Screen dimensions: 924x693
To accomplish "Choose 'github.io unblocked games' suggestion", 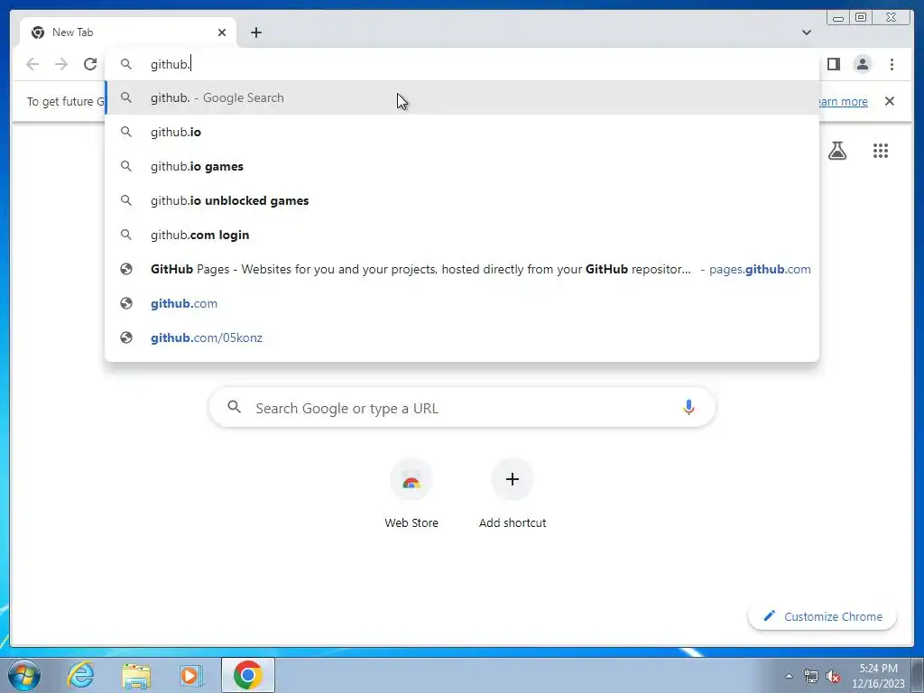I will (462, 200).
